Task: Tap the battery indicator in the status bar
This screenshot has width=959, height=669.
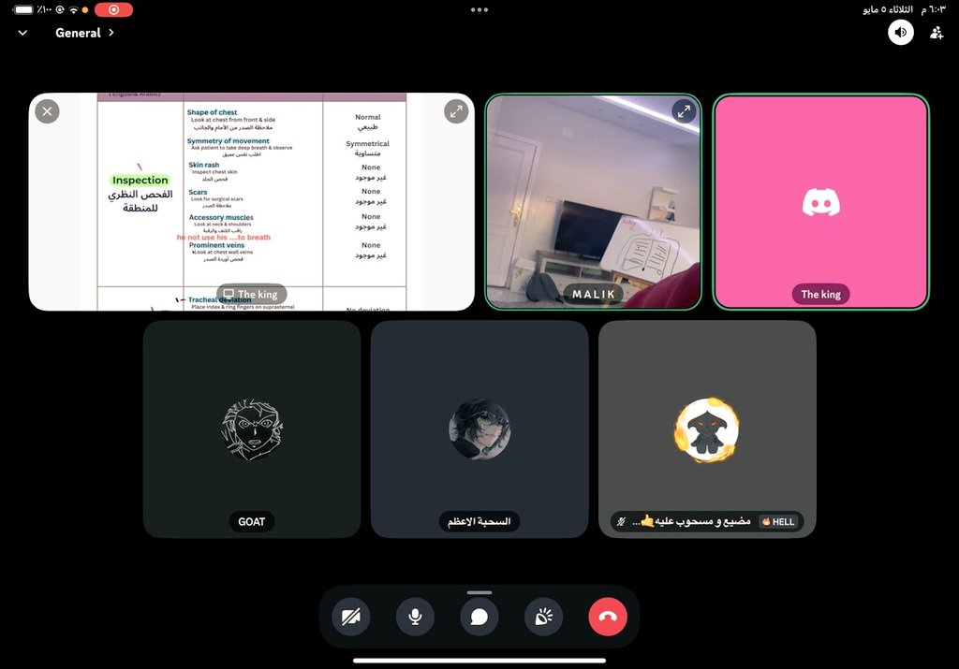Action: click(23, 9)
